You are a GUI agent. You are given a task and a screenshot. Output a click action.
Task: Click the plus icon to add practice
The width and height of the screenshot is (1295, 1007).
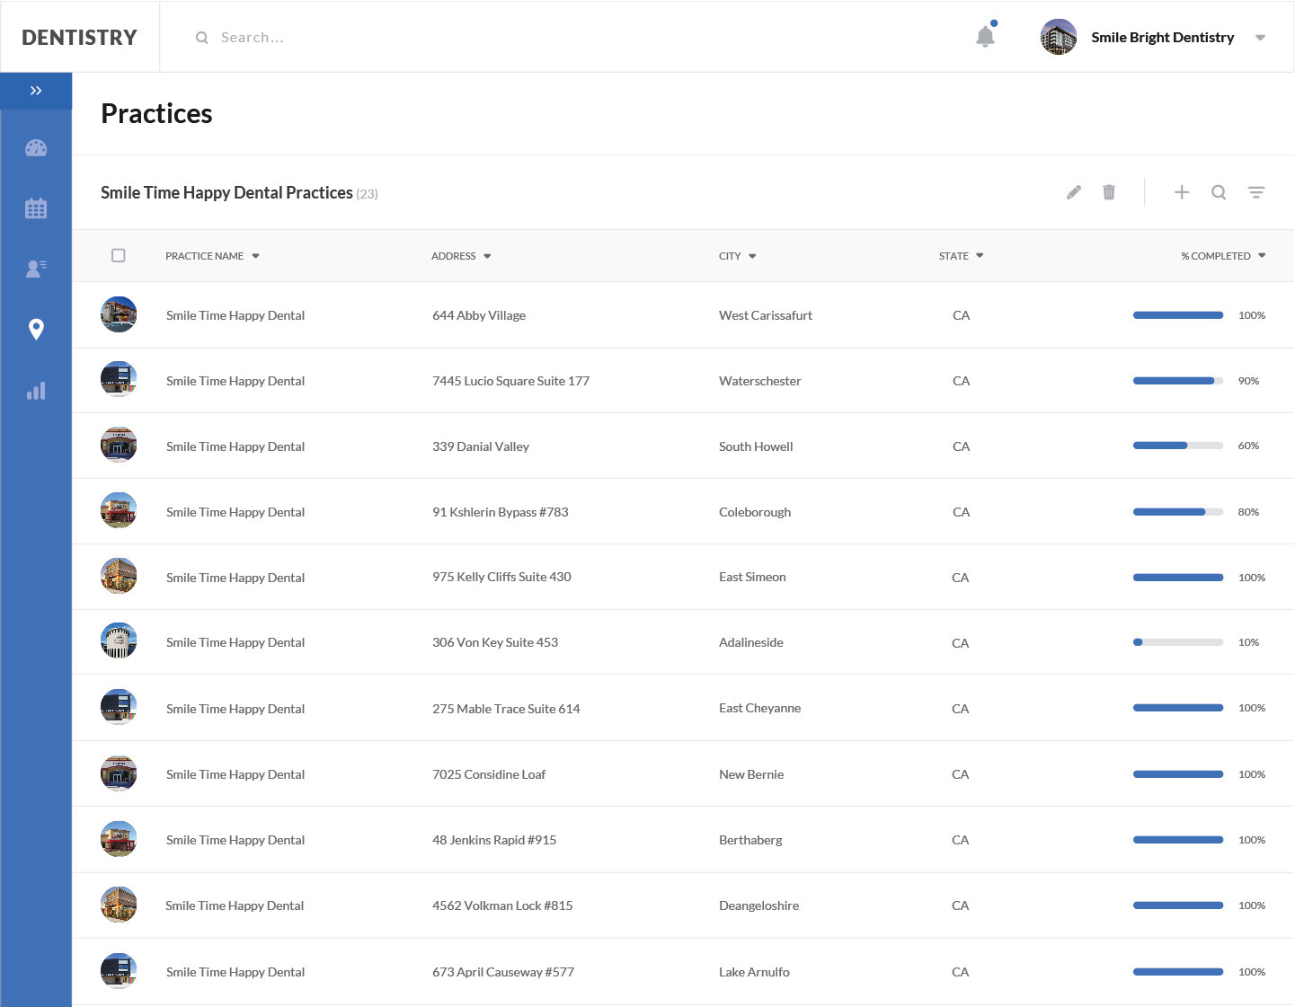(1182, 192)
